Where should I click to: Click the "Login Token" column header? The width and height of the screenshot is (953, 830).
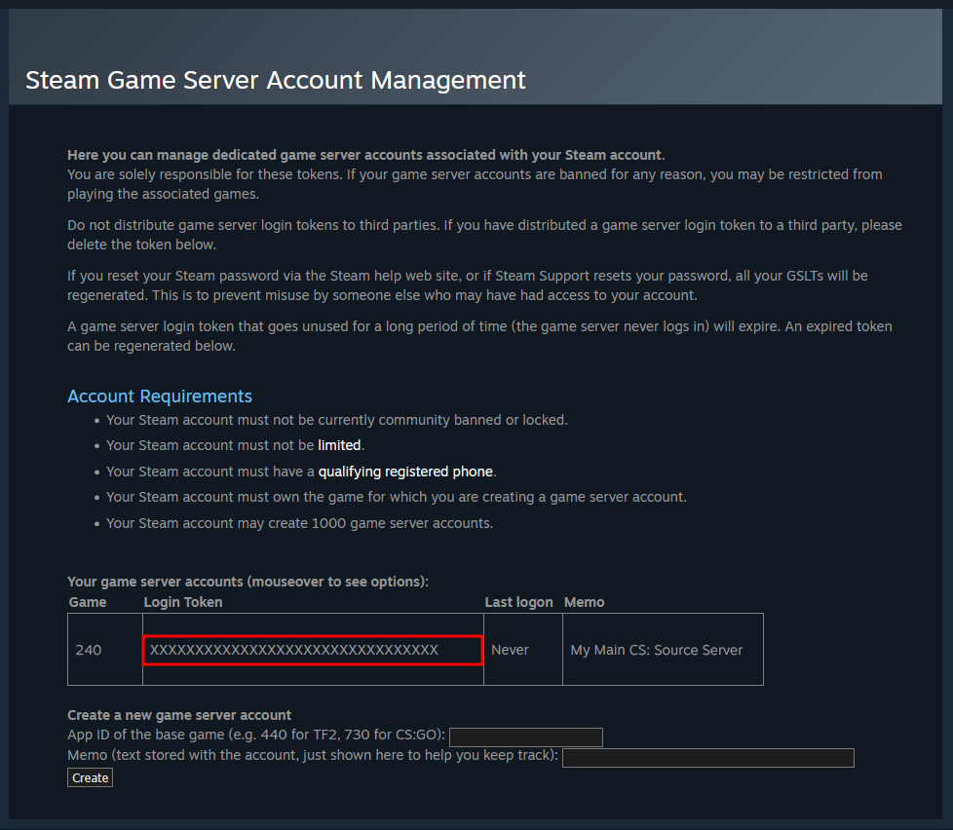pyautogui.click(x=183, y=602)
